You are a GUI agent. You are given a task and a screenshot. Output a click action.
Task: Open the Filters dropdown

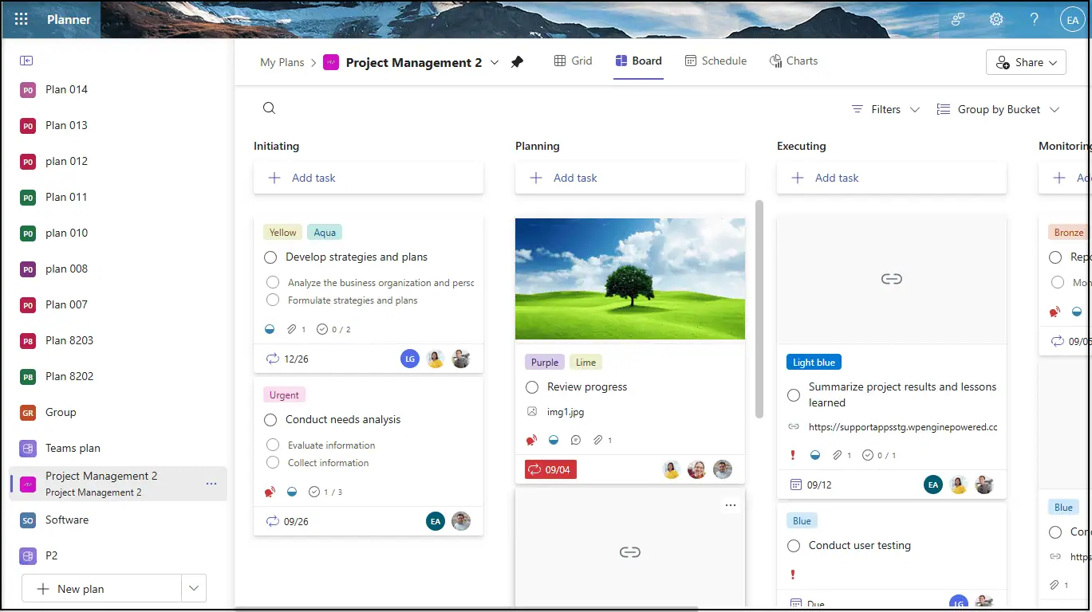(885, 109)
